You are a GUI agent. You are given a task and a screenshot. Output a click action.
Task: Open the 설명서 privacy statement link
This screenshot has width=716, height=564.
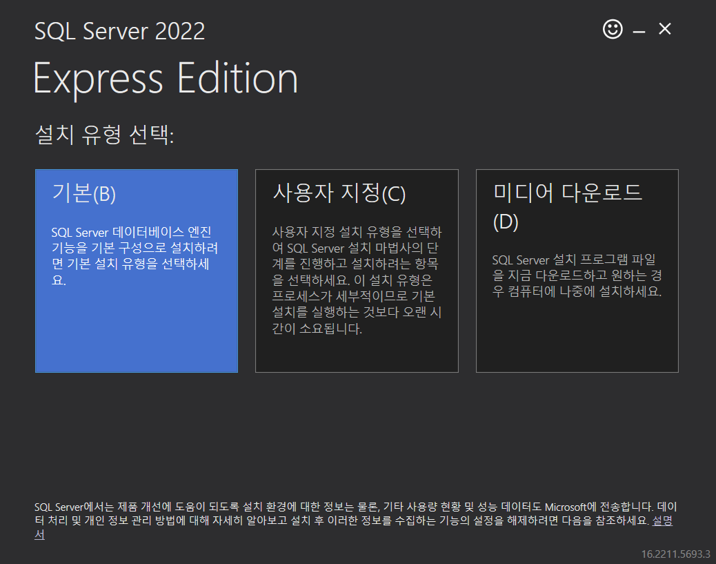click(662, 521)
